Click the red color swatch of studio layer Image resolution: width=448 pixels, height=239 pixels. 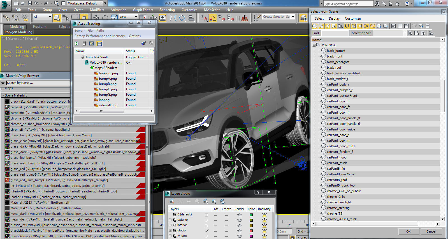(x=251, y=231)
